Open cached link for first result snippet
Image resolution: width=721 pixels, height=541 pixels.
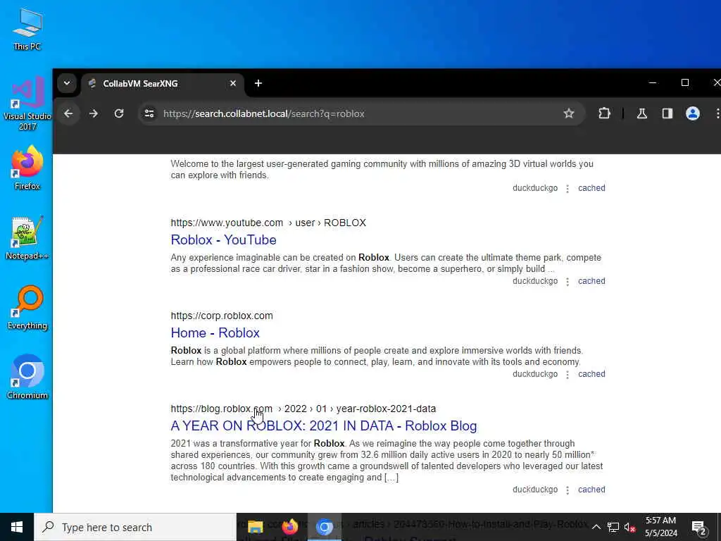[x=591, y=188]
